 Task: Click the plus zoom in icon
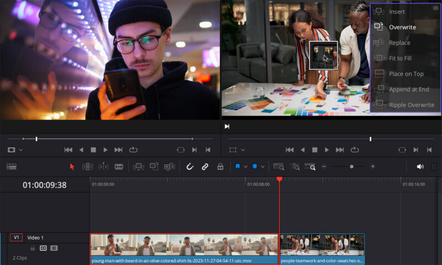[372, 166]
